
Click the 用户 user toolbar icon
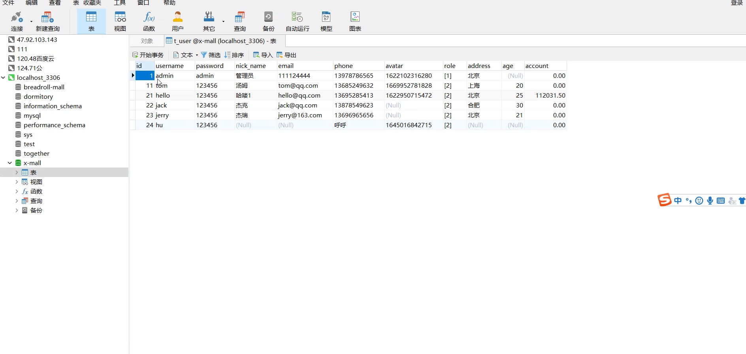coord(178,21)
